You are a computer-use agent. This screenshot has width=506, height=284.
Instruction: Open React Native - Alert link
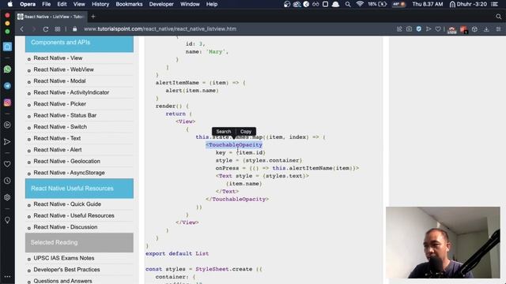pos(58,150)
